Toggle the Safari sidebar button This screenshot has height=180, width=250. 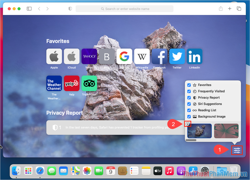[29, 9]
